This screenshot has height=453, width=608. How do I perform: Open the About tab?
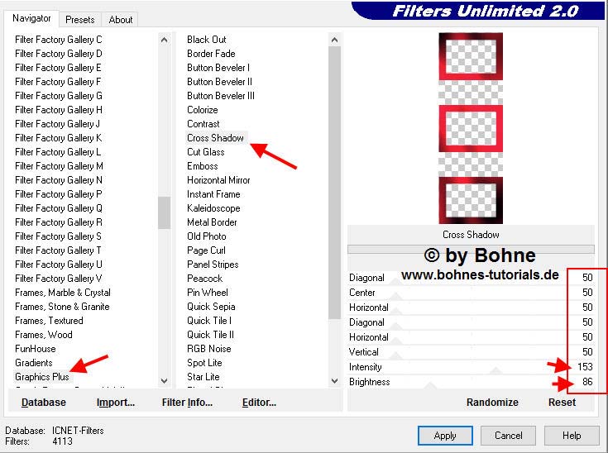(121, 19)
